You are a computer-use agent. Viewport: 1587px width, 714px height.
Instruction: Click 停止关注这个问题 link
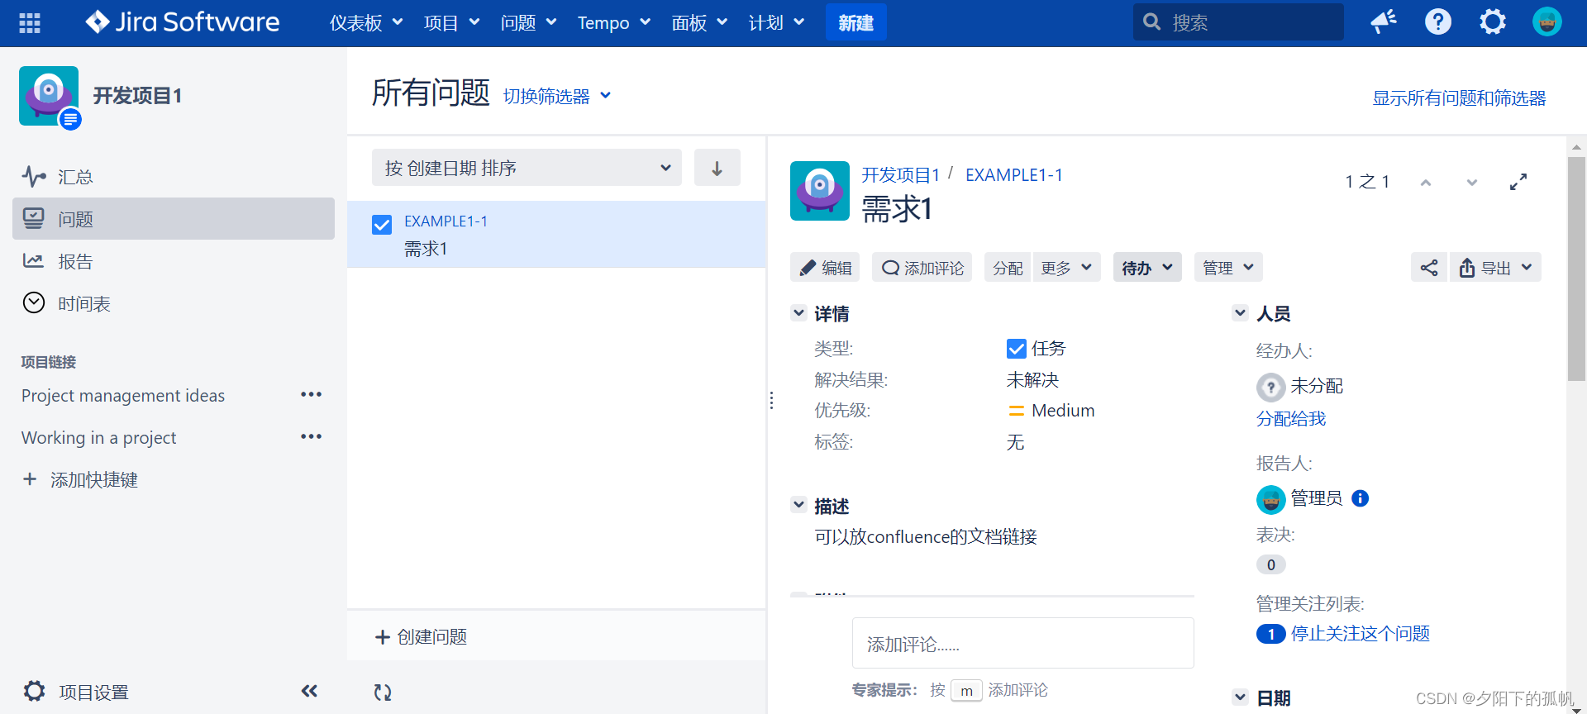pos(1361,633)
